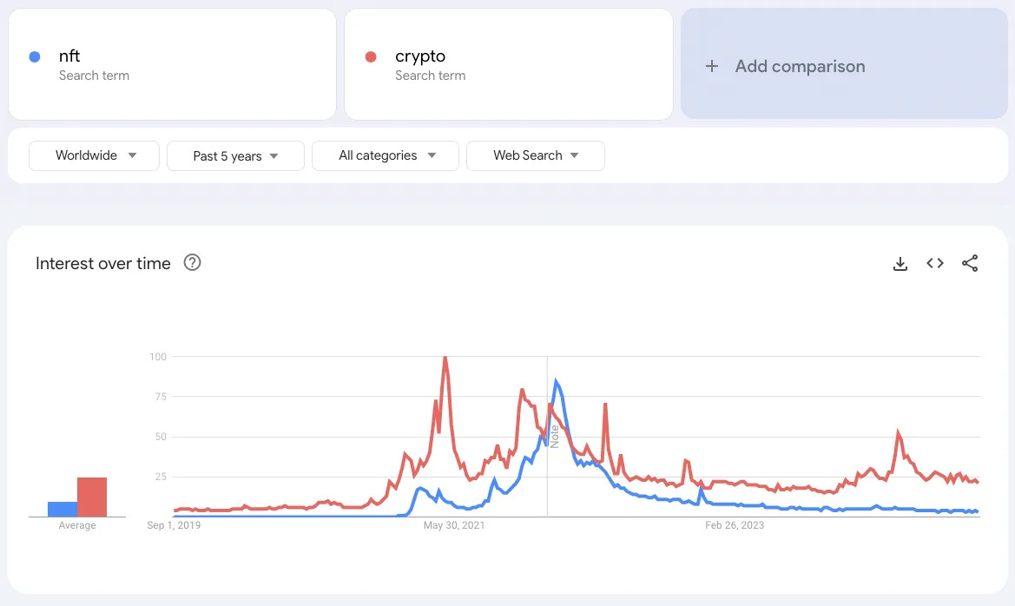Click the May 30, 2021 axis label
The width and height of the screenshot is (1015, 606).
click(x=454, y=525)
